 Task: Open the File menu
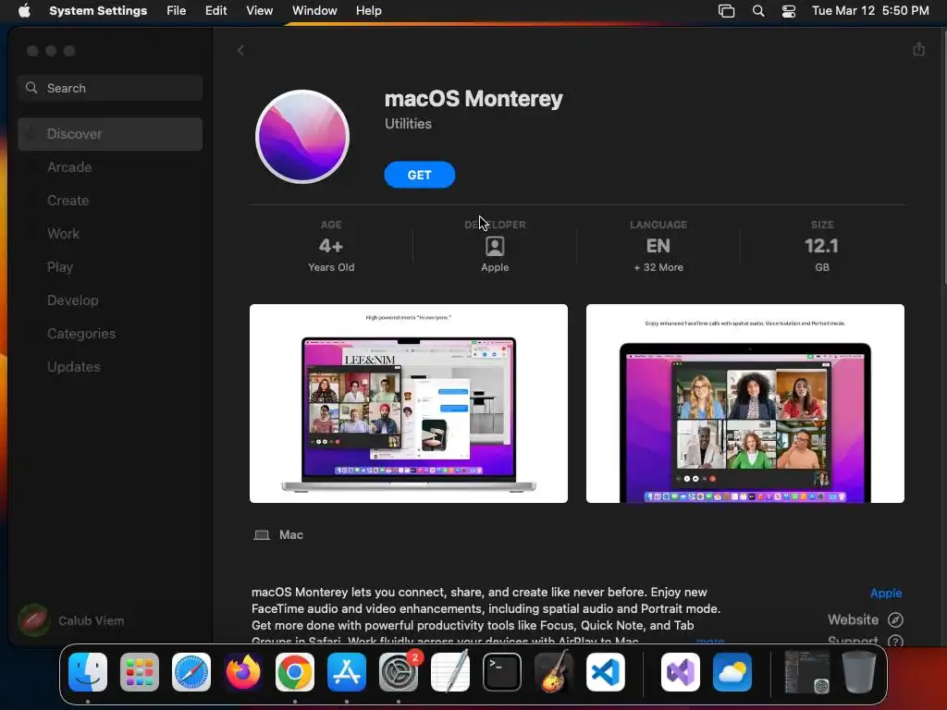point(177,11)
